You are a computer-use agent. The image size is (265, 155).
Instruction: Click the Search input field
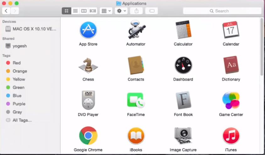(x=222, y=11)
